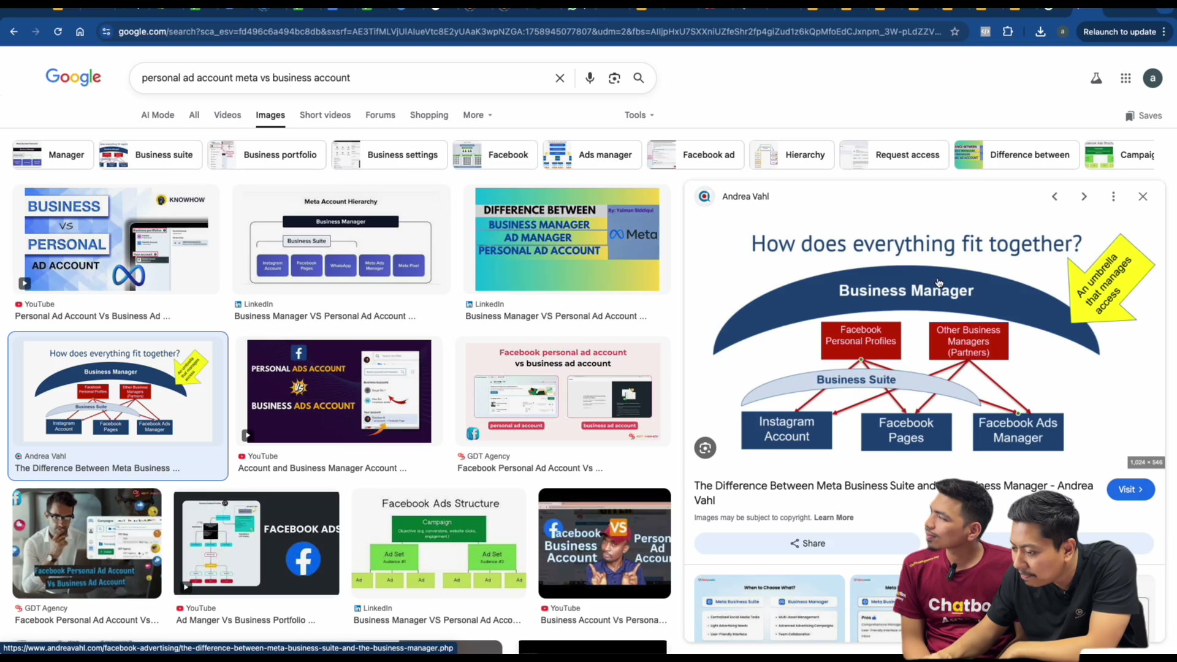Clear the search box with the X
1177x662 pixels.
(560, 78)
